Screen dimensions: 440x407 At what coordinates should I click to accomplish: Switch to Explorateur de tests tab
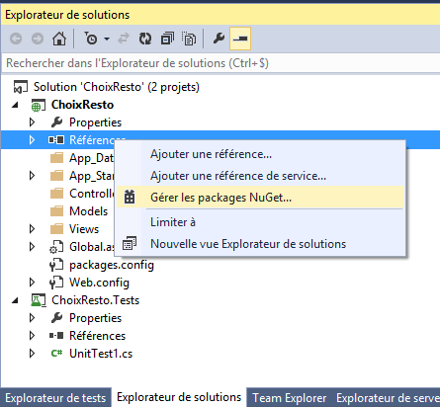(55, 398)
